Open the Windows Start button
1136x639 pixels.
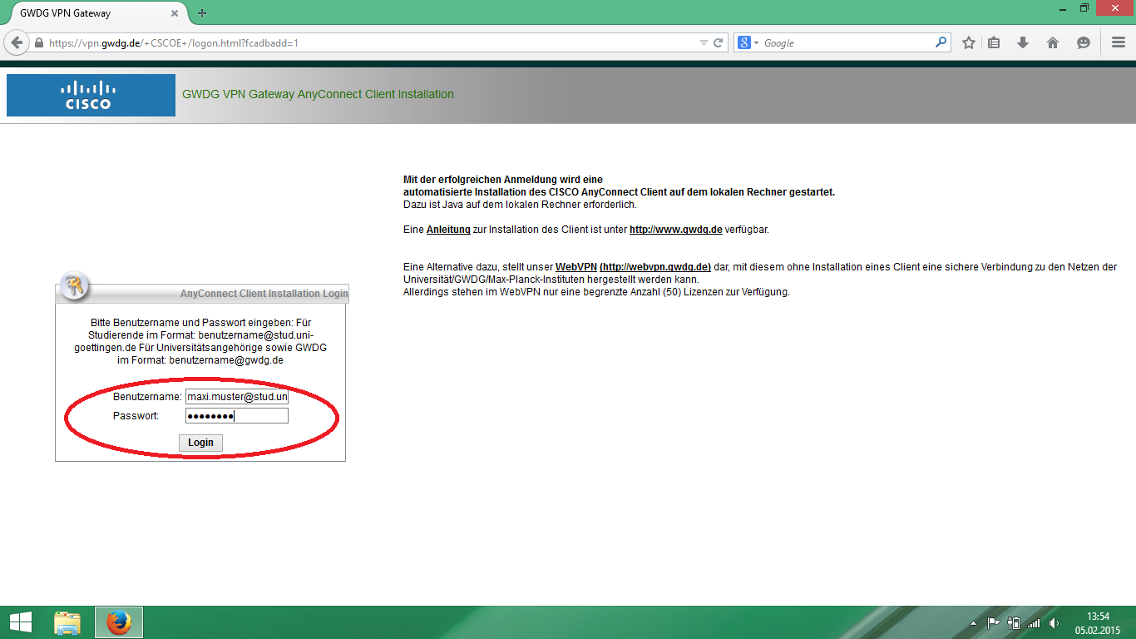pos(20,622)
